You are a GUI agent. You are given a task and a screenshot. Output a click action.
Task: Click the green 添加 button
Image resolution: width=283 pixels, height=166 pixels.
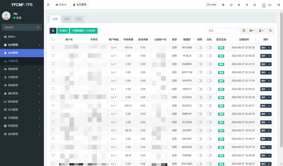[x=63, y=31]
